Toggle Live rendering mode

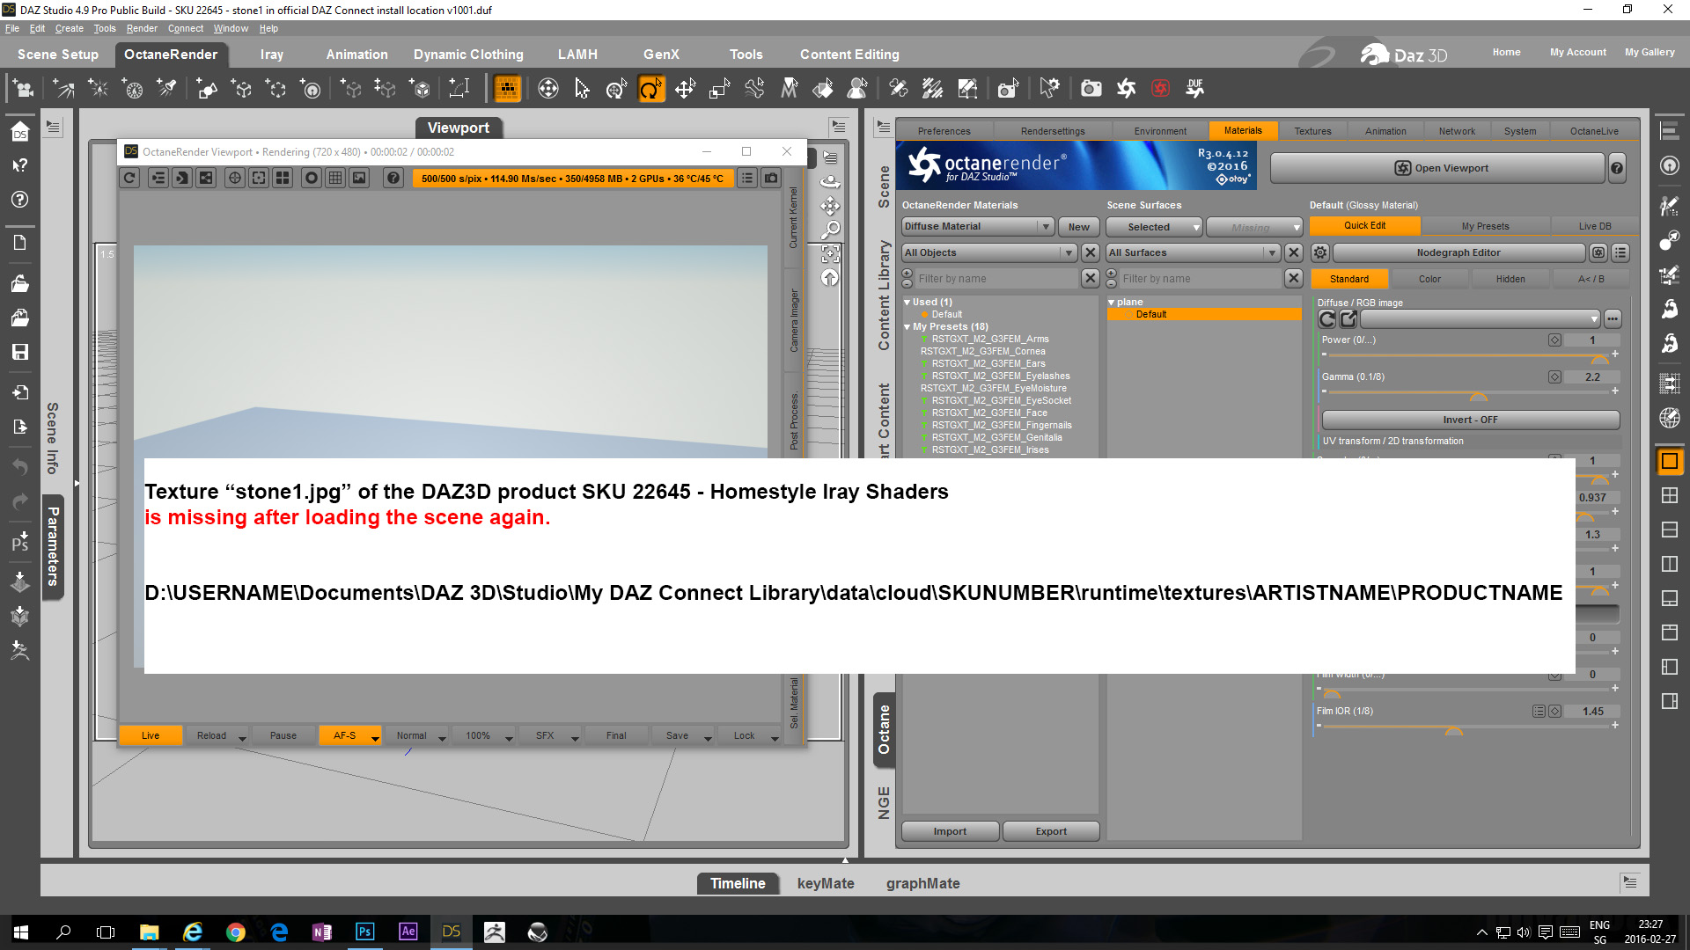tap(151, 735)
